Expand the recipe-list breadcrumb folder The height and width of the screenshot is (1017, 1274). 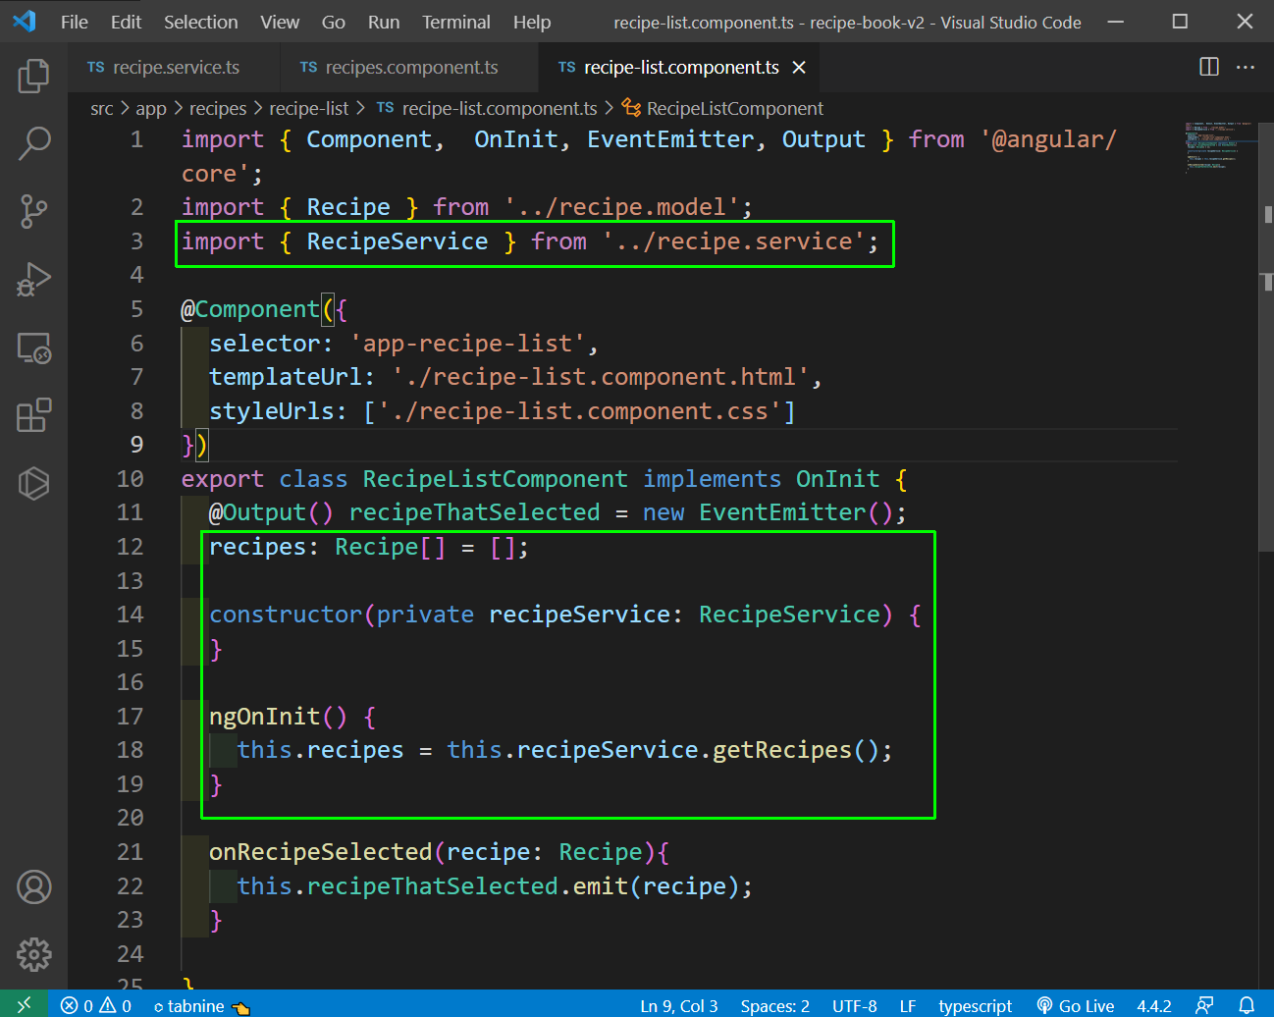(309, 108)
